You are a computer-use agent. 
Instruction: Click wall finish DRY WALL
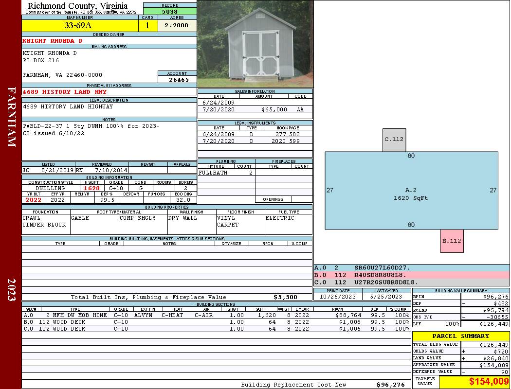click(182, 218)
